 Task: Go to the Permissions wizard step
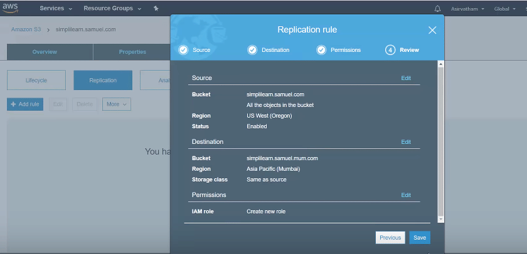346,50
